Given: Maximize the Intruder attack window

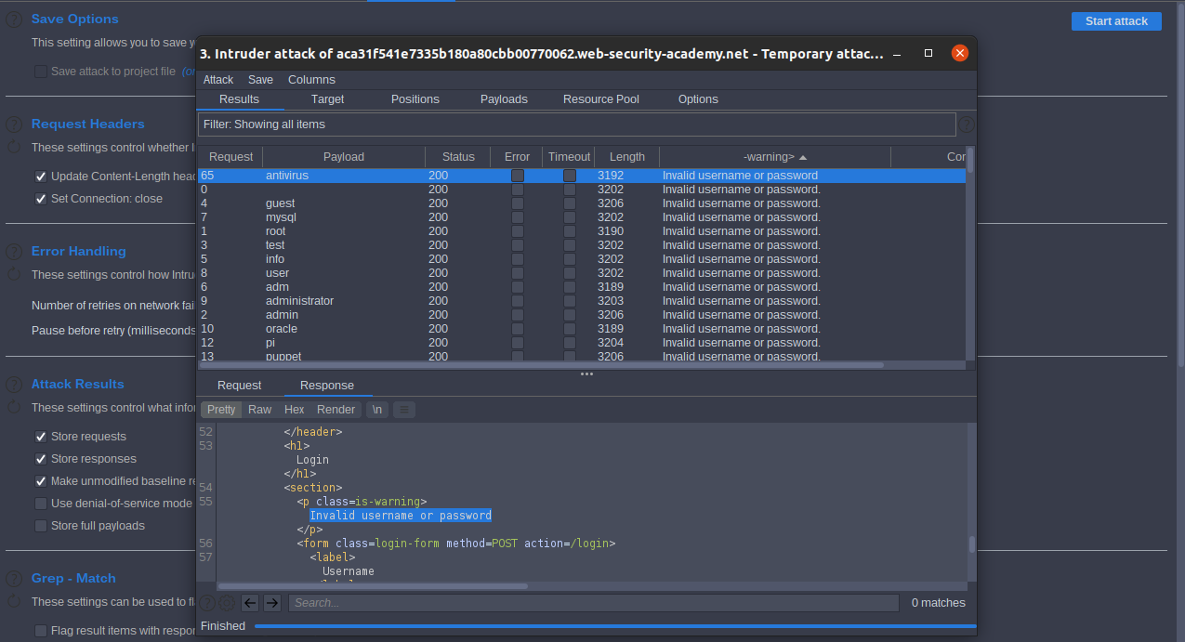Looking at the screenshot, I should pyautogui.click(x=928, y=54).
